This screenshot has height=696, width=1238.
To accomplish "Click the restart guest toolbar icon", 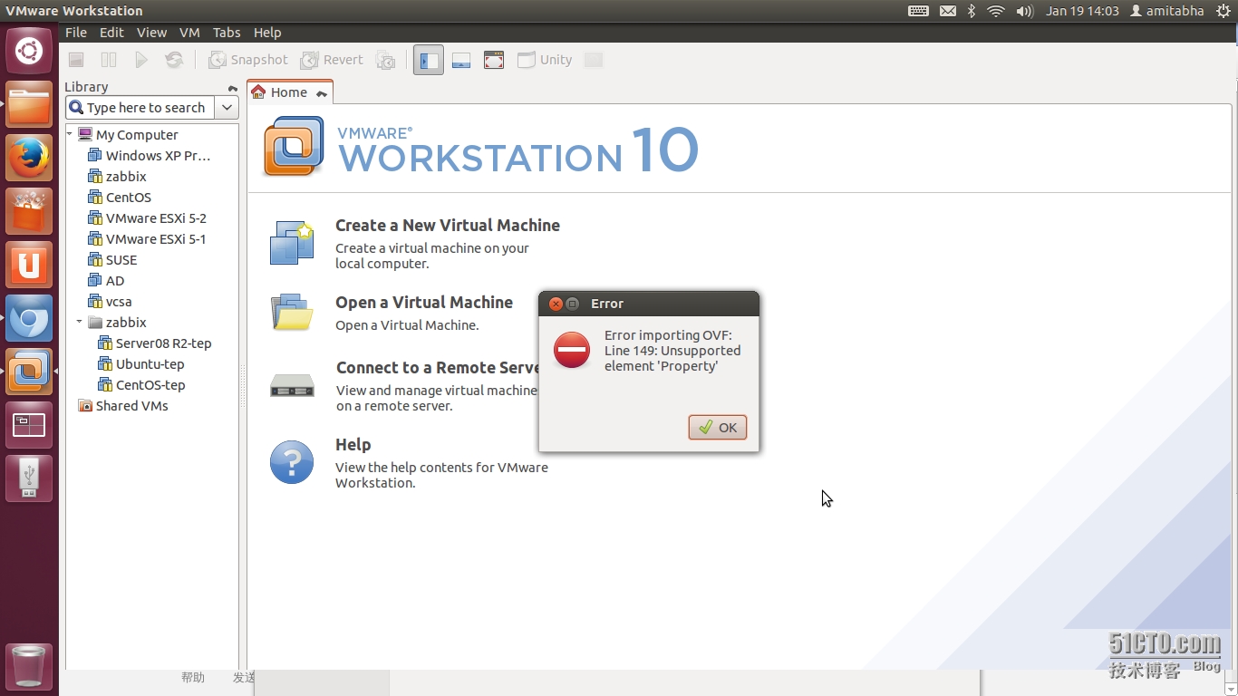I will point(174,60).
